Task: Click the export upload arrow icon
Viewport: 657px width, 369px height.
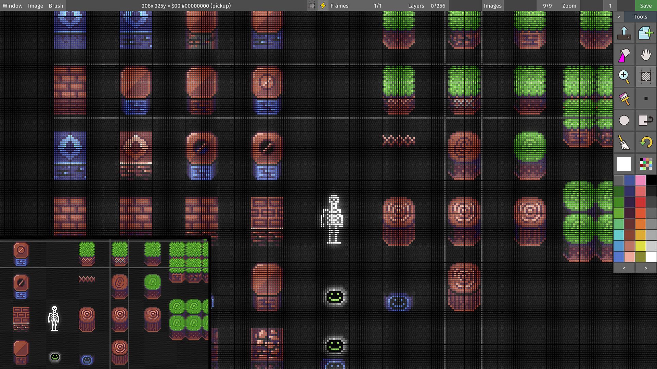Action: (x=624, y=33)
